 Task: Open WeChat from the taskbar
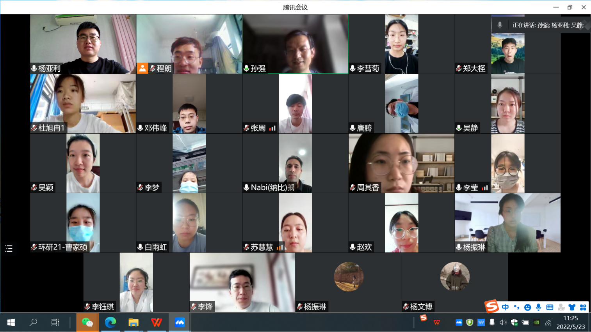coord(87,322)
